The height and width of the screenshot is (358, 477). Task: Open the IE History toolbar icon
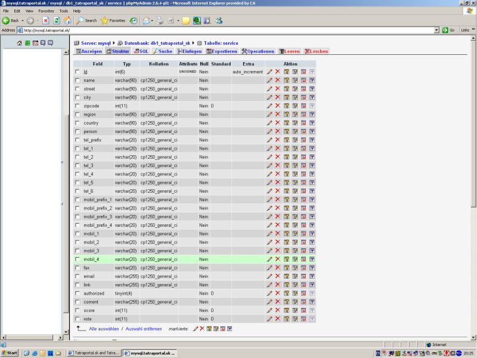click(133, 21)
